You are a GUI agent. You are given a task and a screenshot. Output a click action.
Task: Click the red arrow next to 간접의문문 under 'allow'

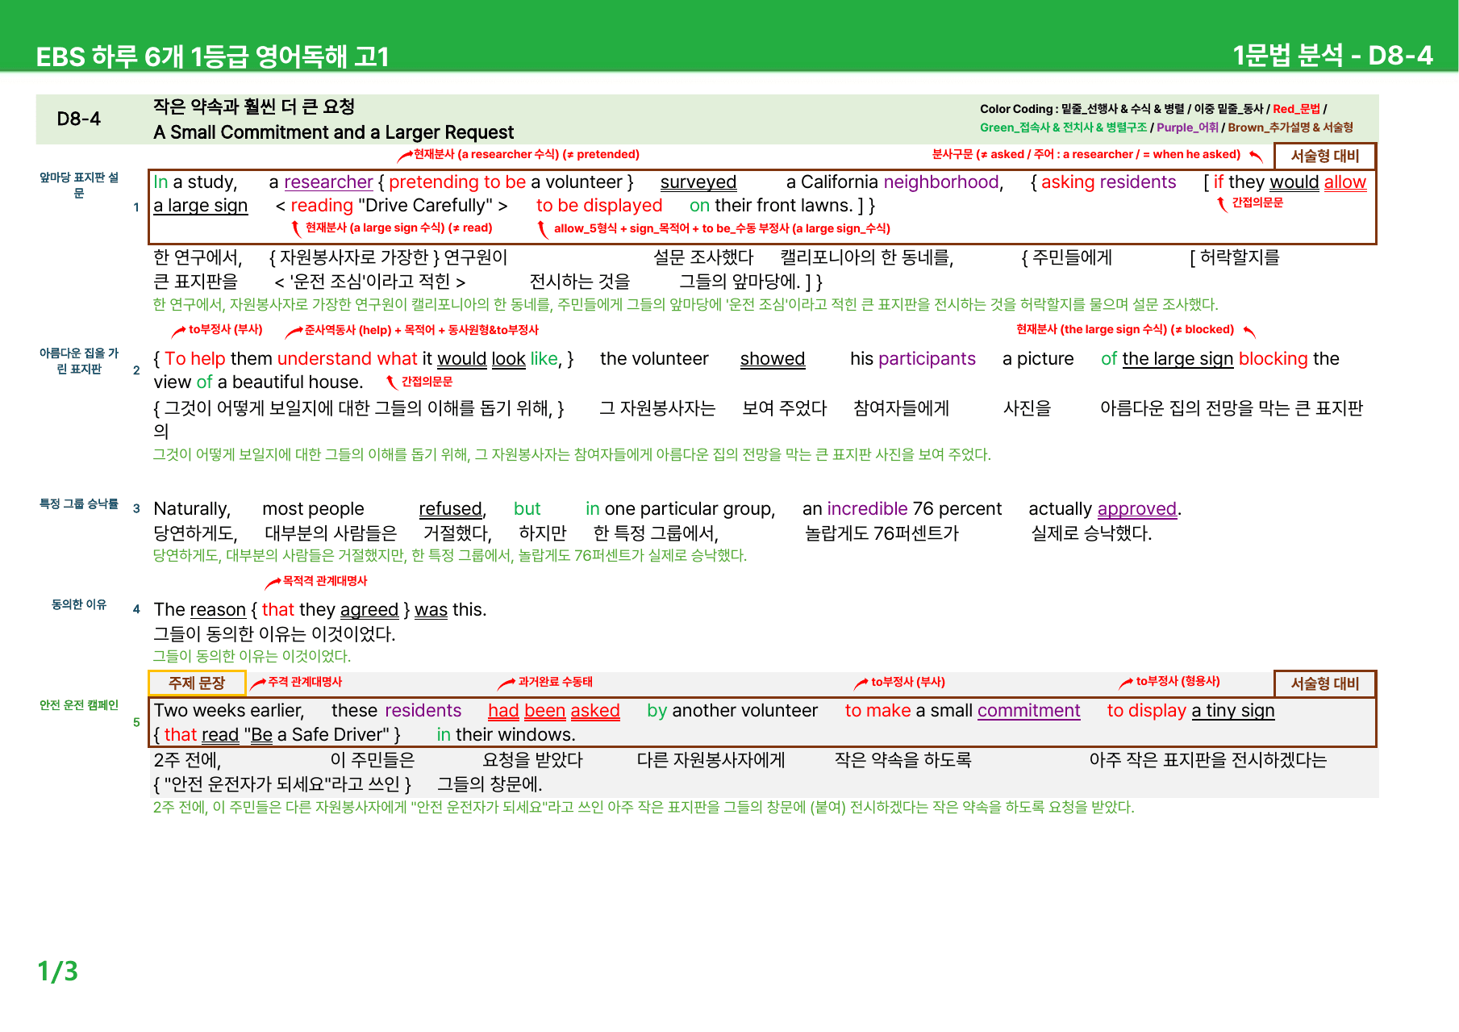point(1222,204)
